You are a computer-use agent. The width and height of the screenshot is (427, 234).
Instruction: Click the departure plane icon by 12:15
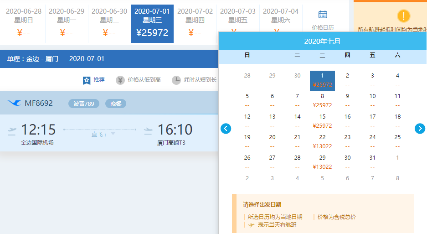pos(12,130)
